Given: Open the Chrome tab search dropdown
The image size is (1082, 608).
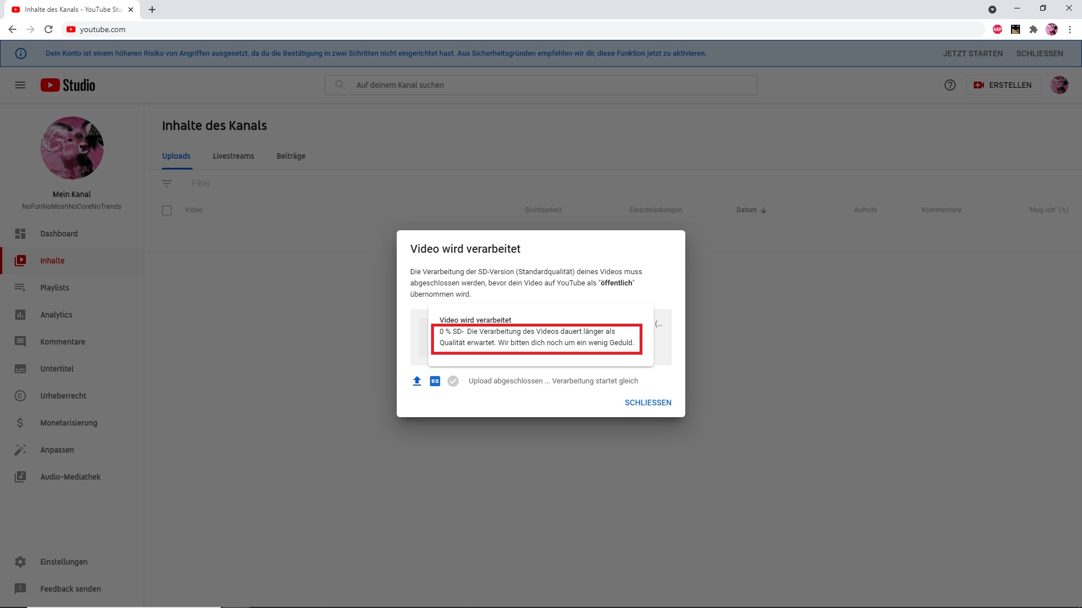Looking at the screenshot, I should (x=992, y=10).
